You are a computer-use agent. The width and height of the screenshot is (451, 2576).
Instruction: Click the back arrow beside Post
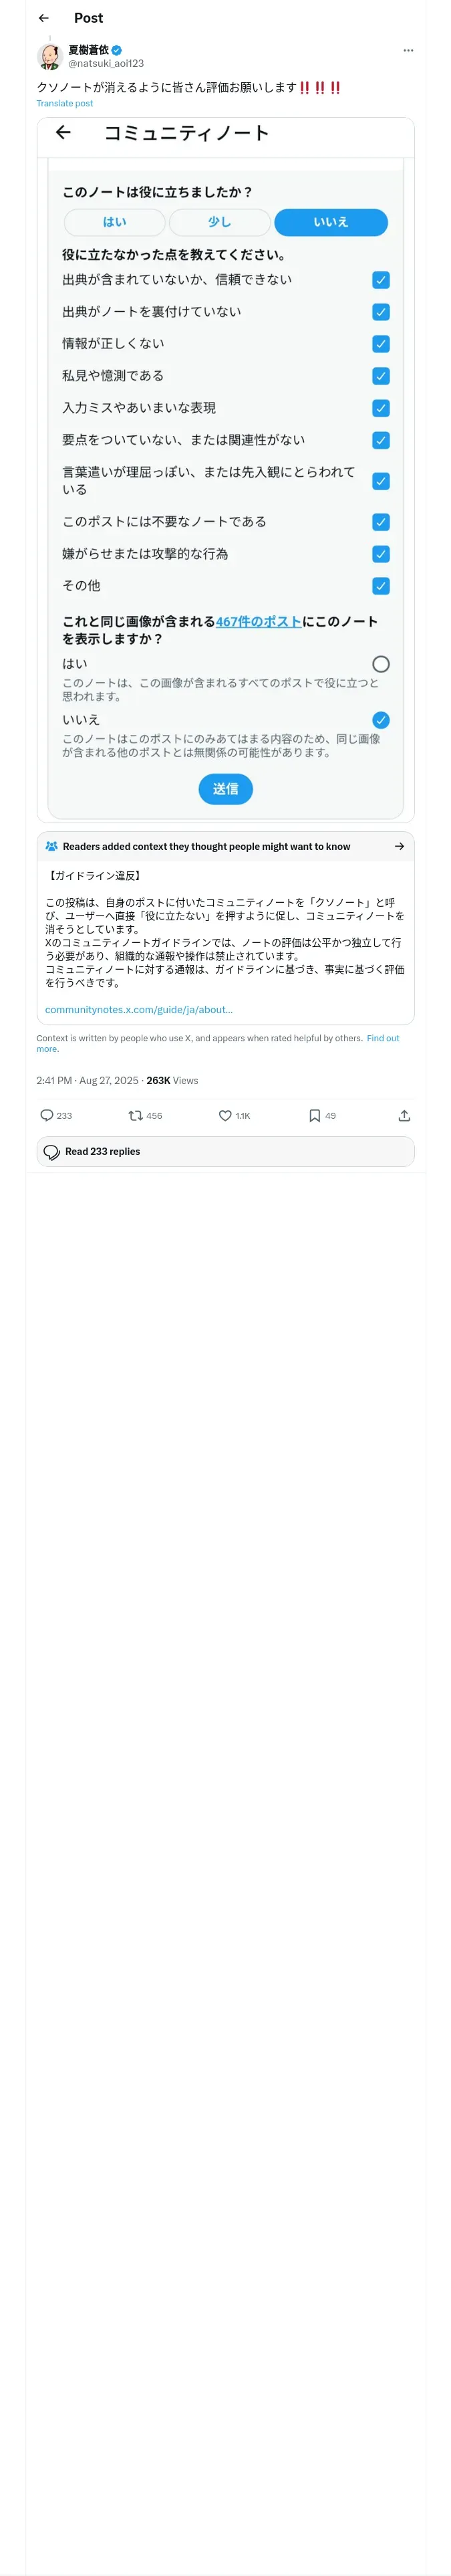(x=43, y=18)
